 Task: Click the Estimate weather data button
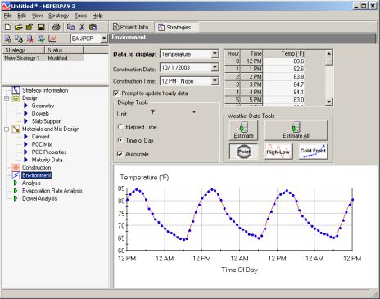[243, 130]
